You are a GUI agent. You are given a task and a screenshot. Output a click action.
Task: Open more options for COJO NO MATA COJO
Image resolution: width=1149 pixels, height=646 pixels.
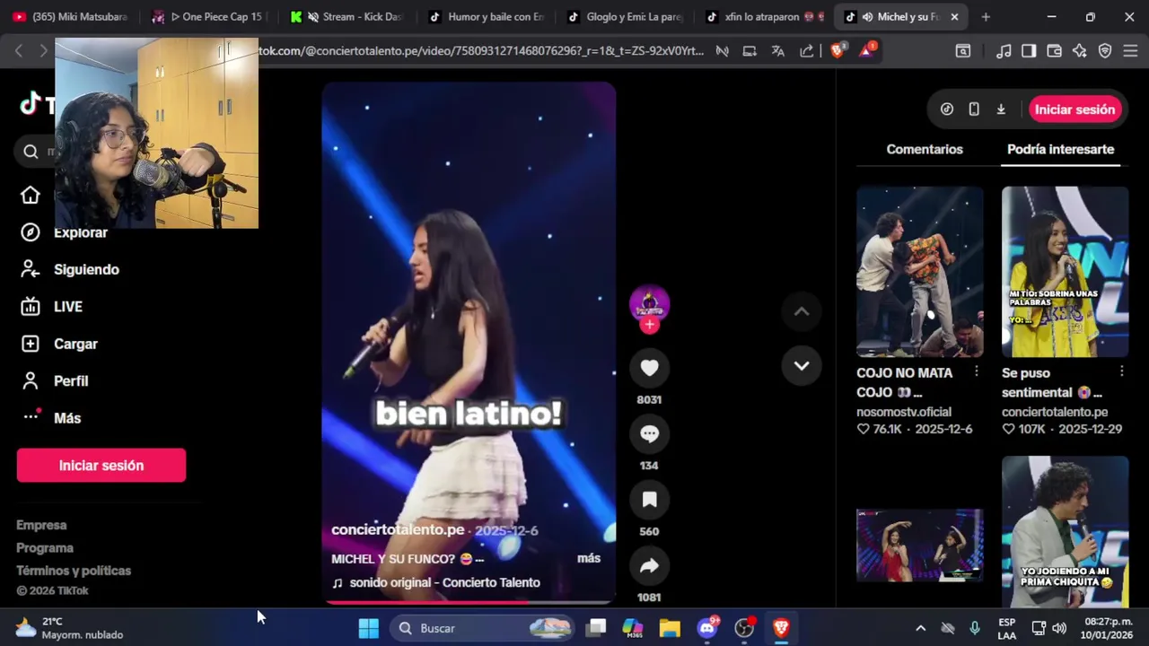976,371
